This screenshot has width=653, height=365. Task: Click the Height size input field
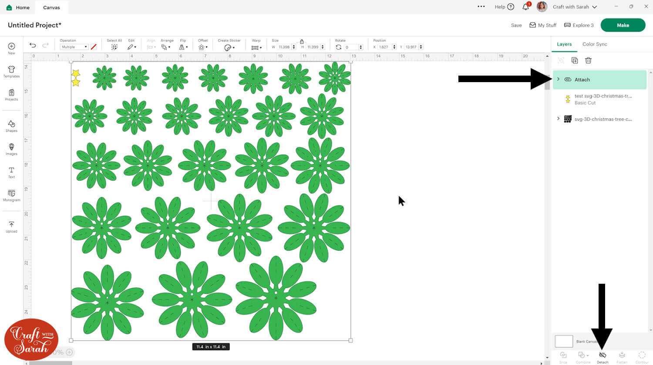pos(313,47)
